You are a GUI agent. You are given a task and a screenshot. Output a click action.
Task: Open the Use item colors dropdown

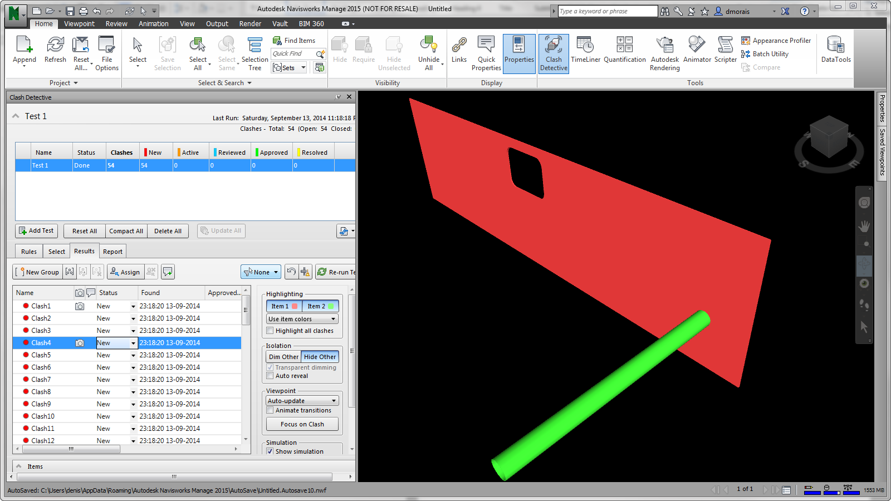pos(302,319)
